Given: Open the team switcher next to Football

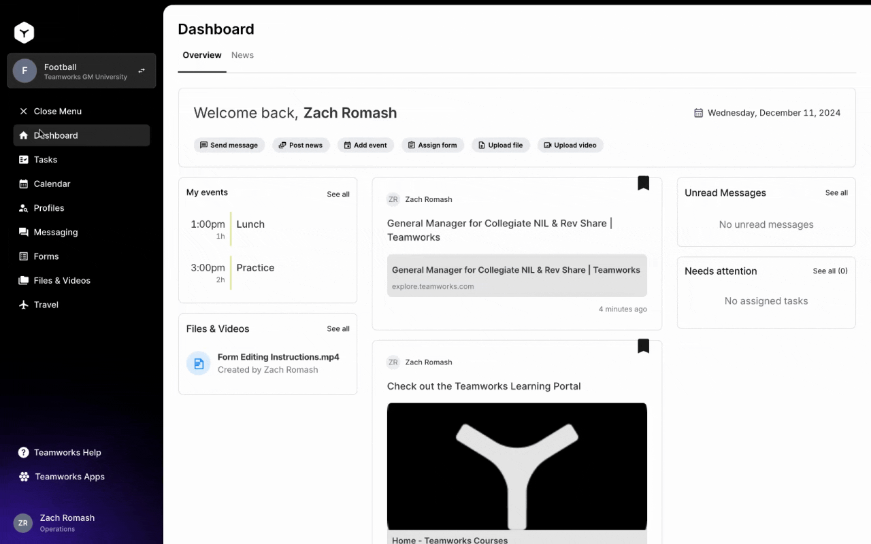Looking at the screenshot, I should point(141,70).
